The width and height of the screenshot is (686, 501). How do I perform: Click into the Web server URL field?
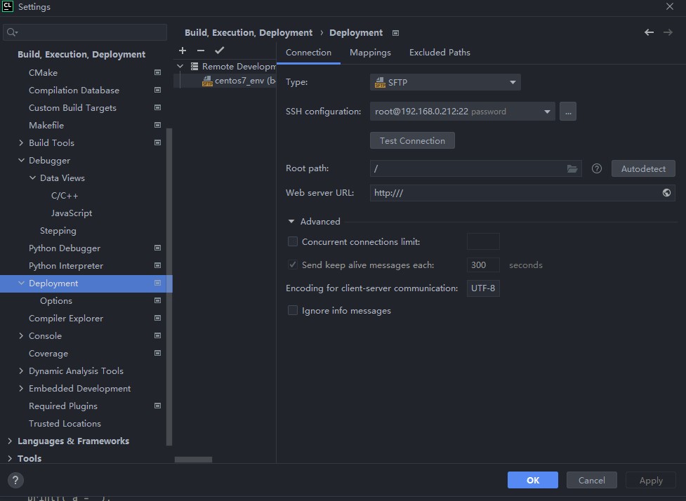point(522,193)
